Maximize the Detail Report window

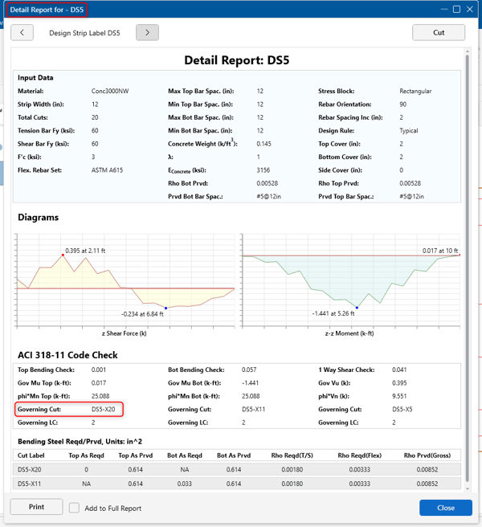[456, 10]
